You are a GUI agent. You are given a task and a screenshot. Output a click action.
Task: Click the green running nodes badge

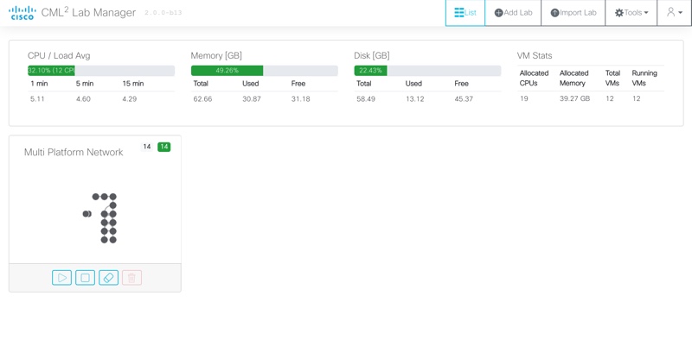(x=163, y=147)
